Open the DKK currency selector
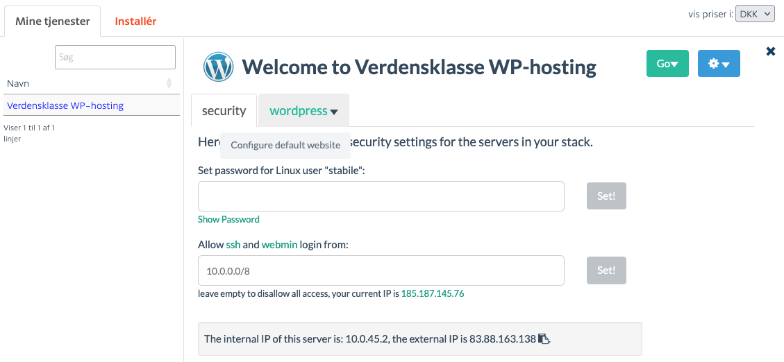Viewport: 784px width, 362px height. 755,15
